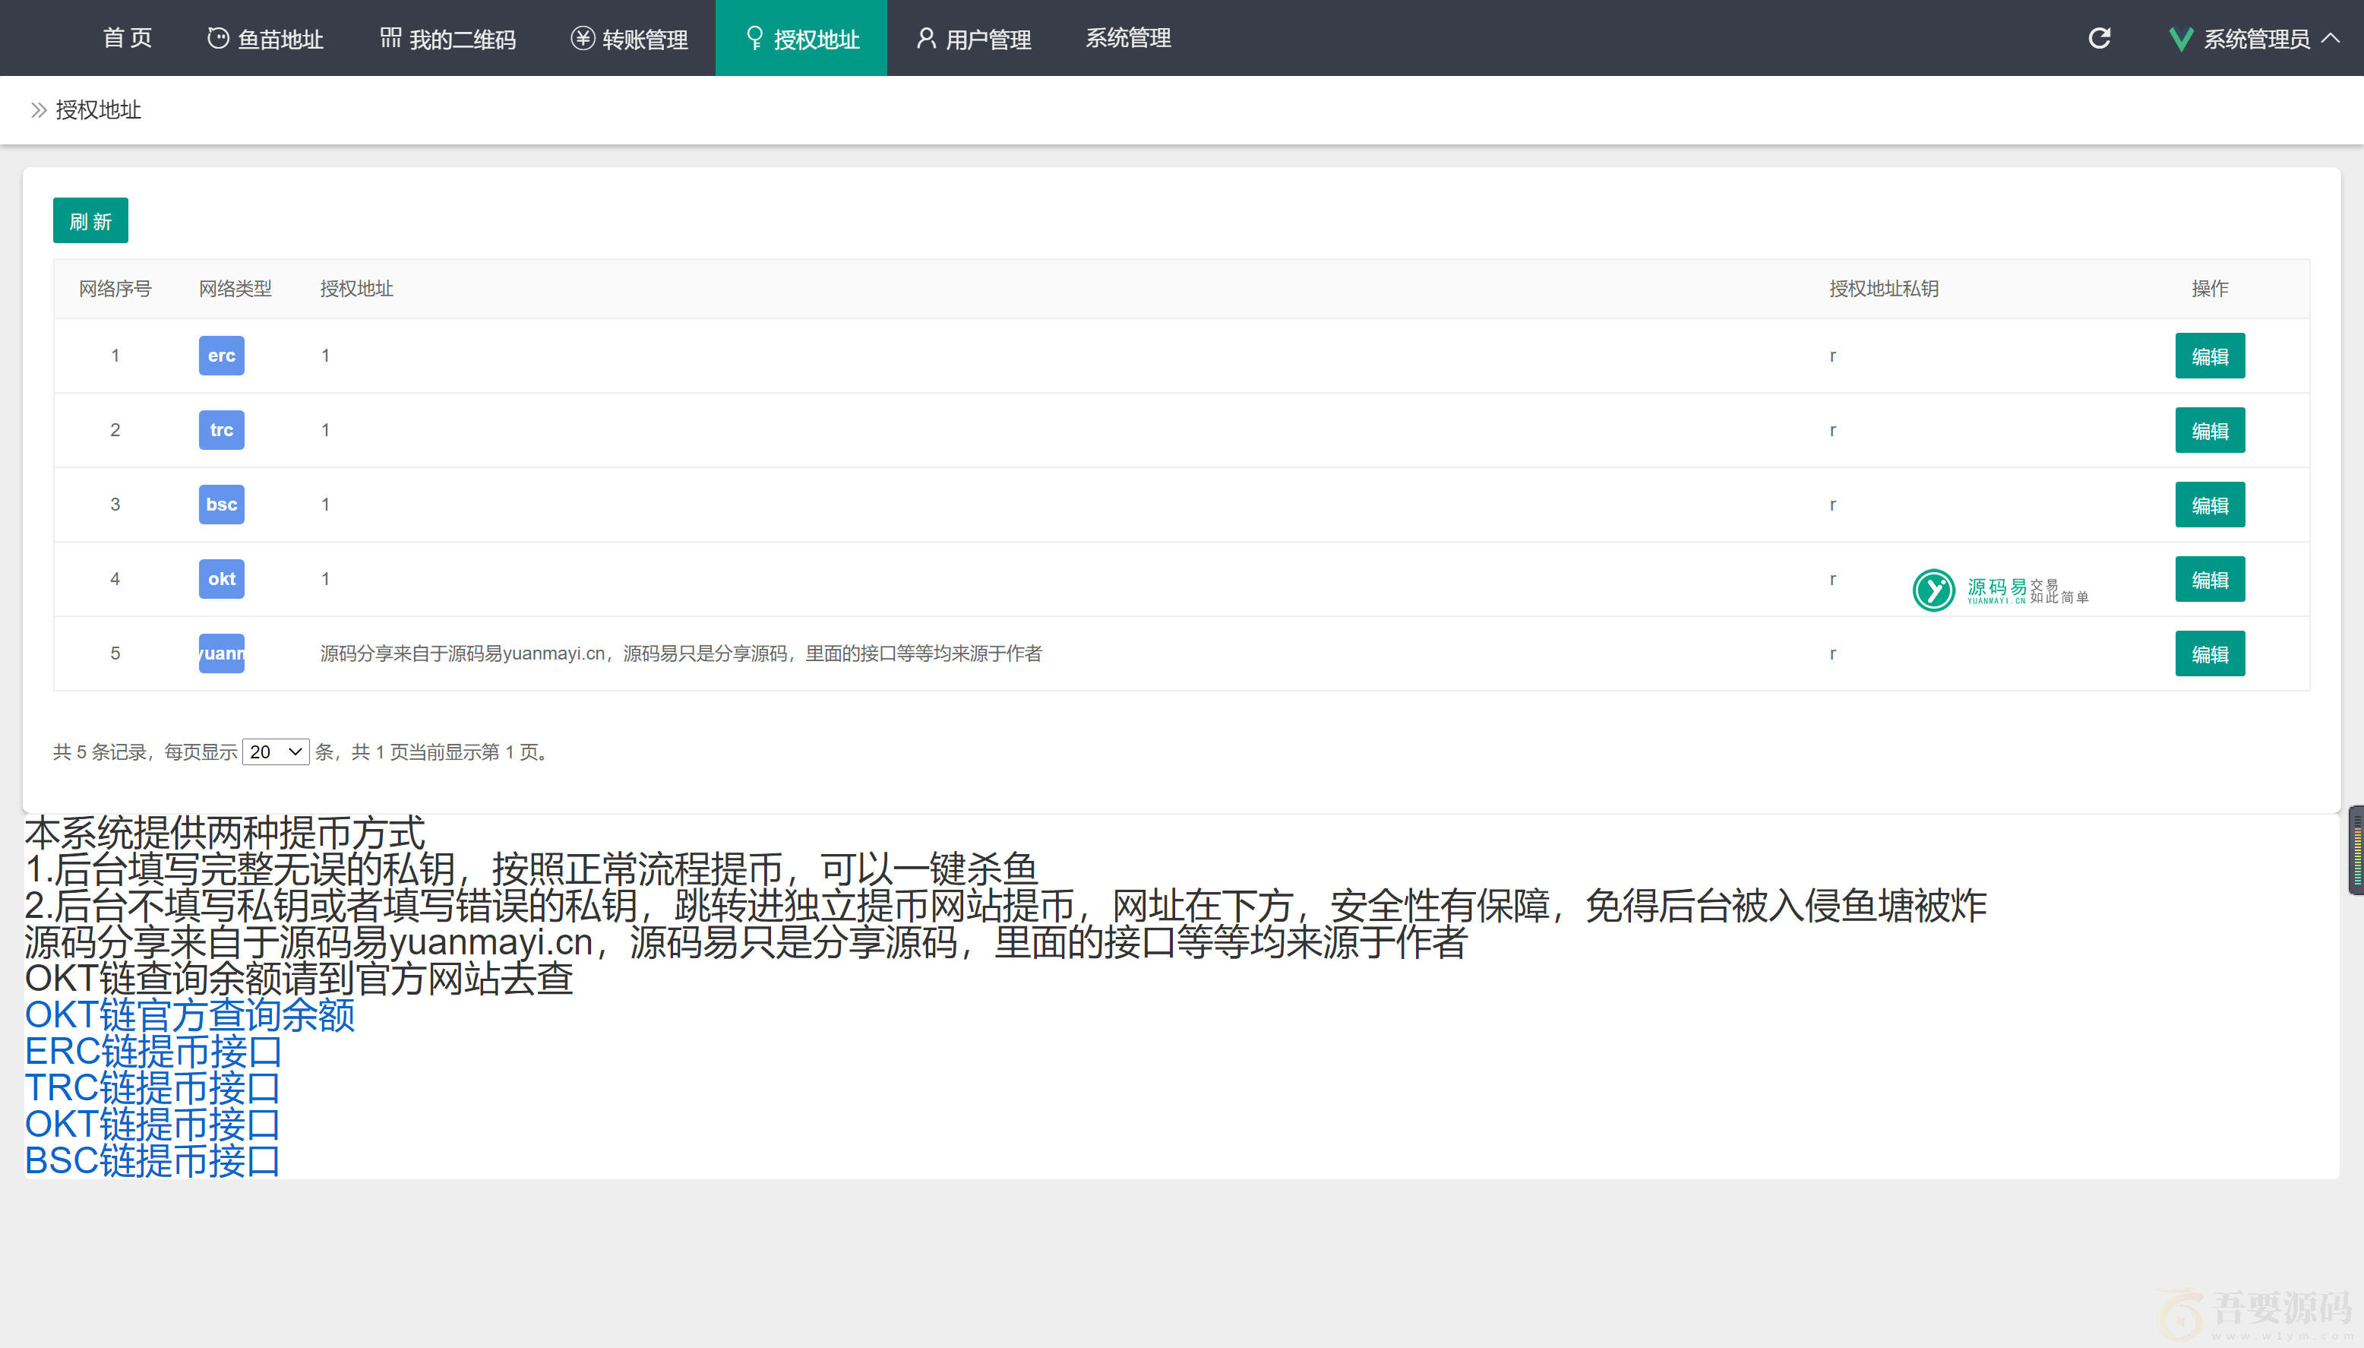Screen dimensions: 2364x1348
Task: Click the yen coin icon beside 转账管理
Action: pyautogui.click(x=582, y=38)
